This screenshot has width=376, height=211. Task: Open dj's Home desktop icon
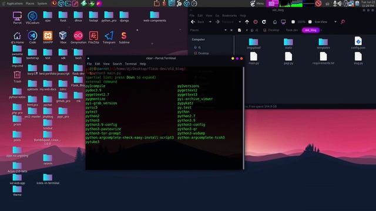(17, 38)
